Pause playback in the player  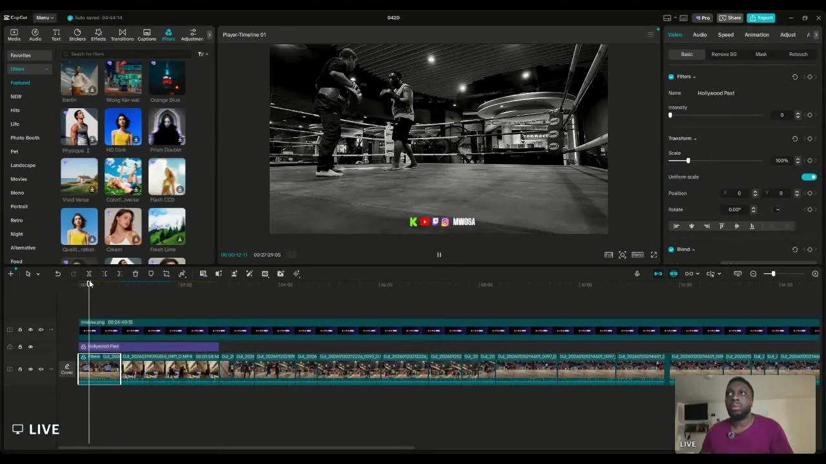tap(439, 255)
